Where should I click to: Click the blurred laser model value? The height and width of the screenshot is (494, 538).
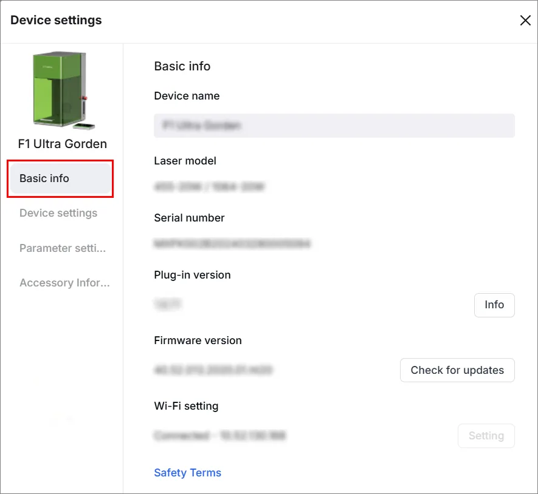point(209,187)
